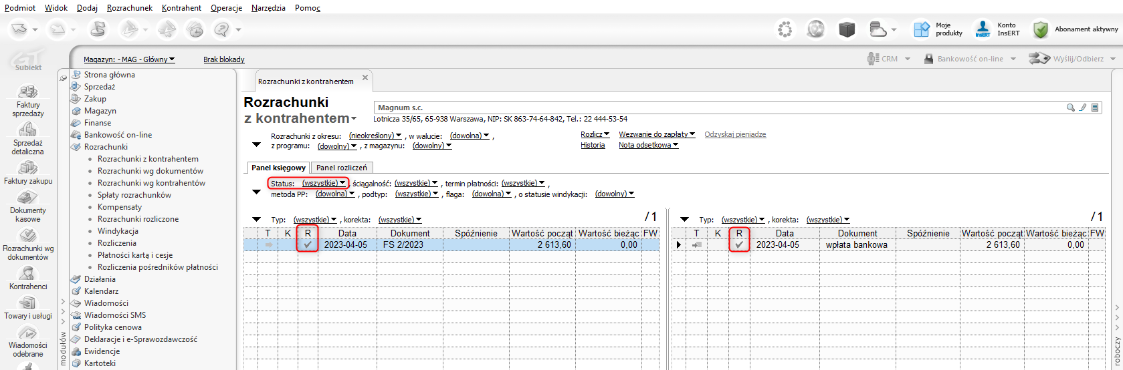Click the Historia link
1123x370 pixels.
593,145
